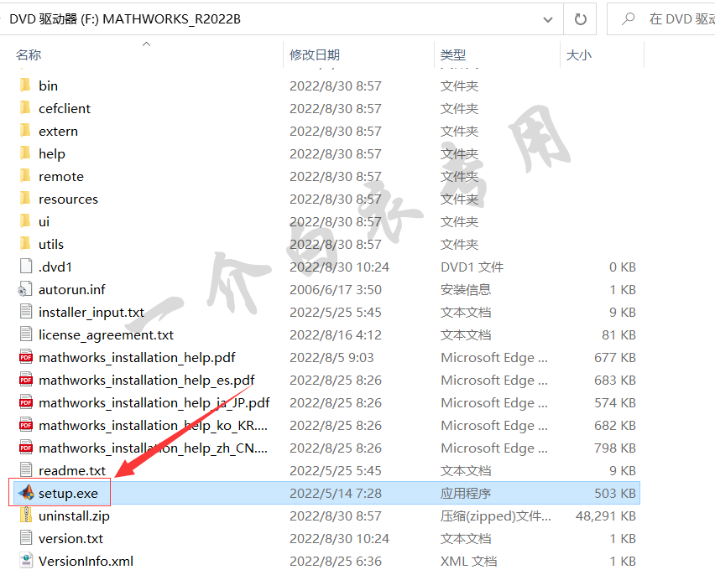715x575 pixels.
Task: Select the cefclient folder name
Action: point(65,108)
